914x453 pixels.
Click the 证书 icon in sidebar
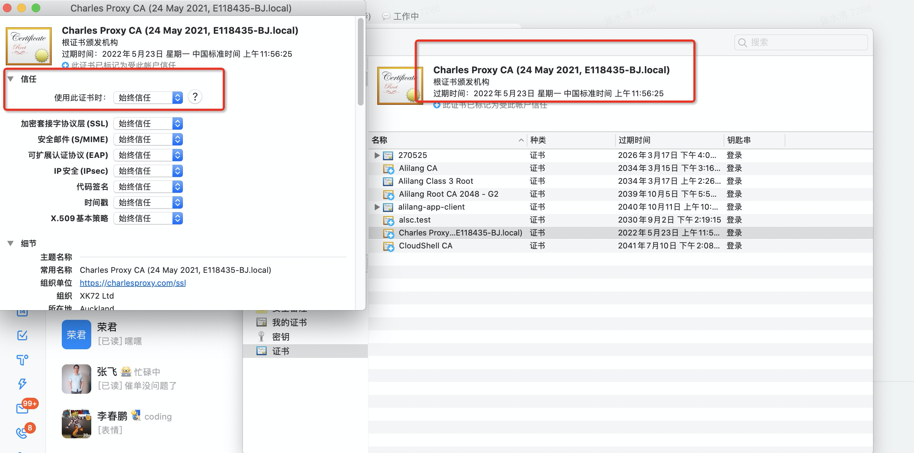(x=262, y=351)
